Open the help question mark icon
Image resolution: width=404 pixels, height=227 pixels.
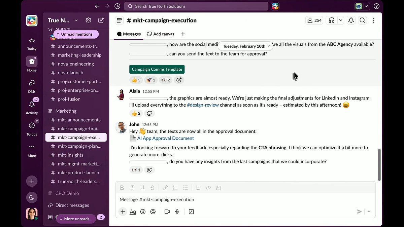pyautogui.click(x=376, y=6)
